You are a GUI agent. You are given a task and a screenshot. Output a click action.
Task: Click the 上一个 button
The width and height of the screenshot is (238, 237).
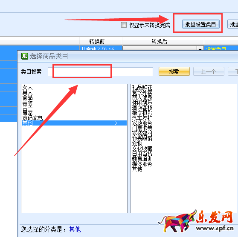209,71
